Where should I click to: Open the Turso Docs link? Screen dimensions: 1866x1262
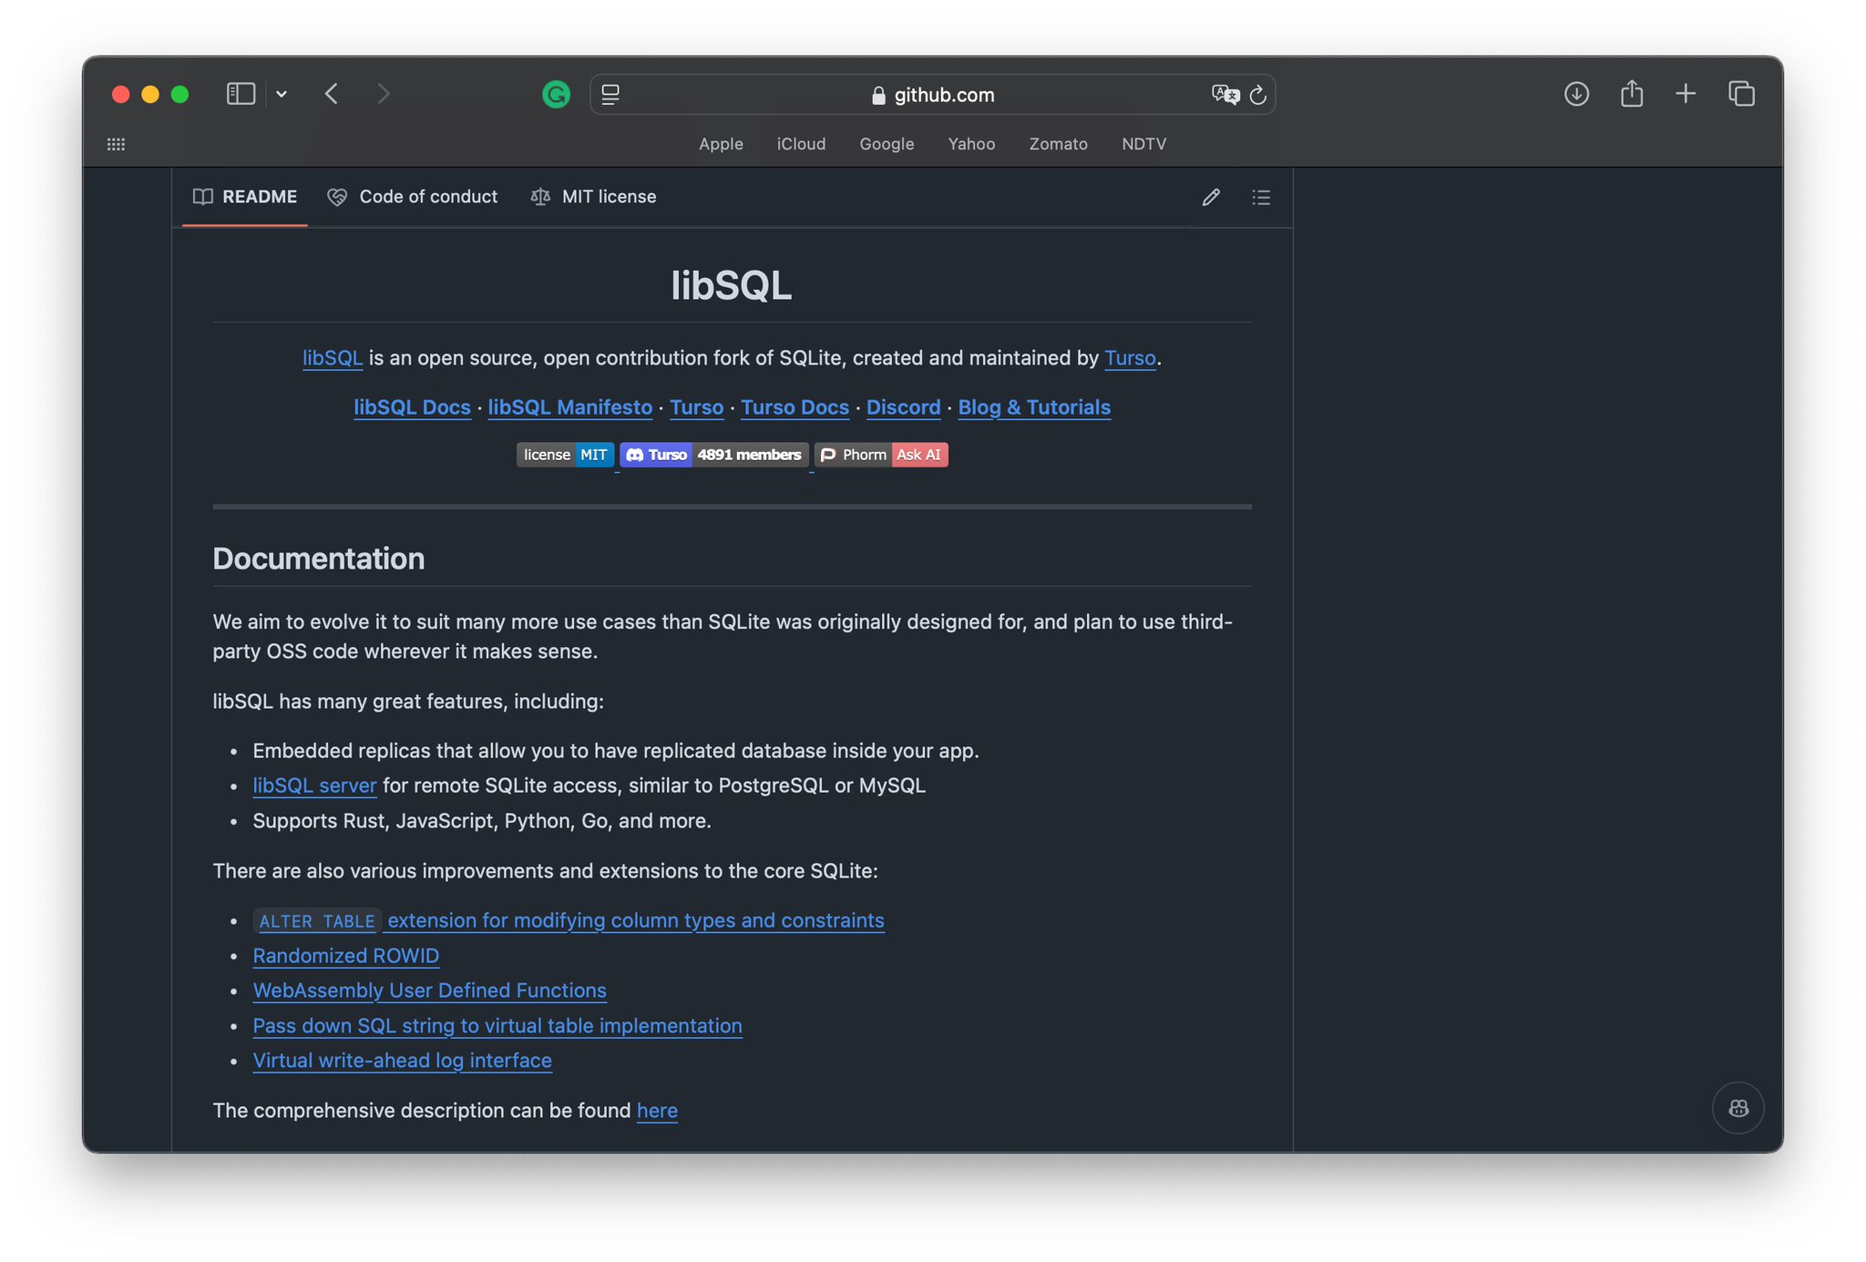click(x=795, y=407)
